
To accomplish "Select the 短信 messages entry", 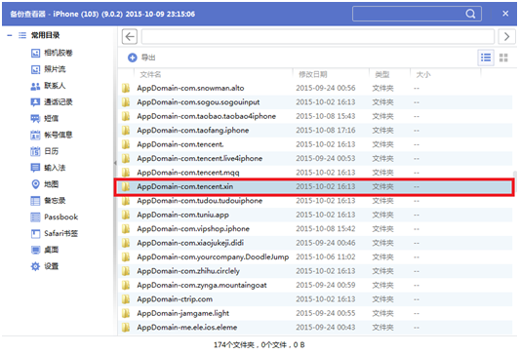I will 45,118.
